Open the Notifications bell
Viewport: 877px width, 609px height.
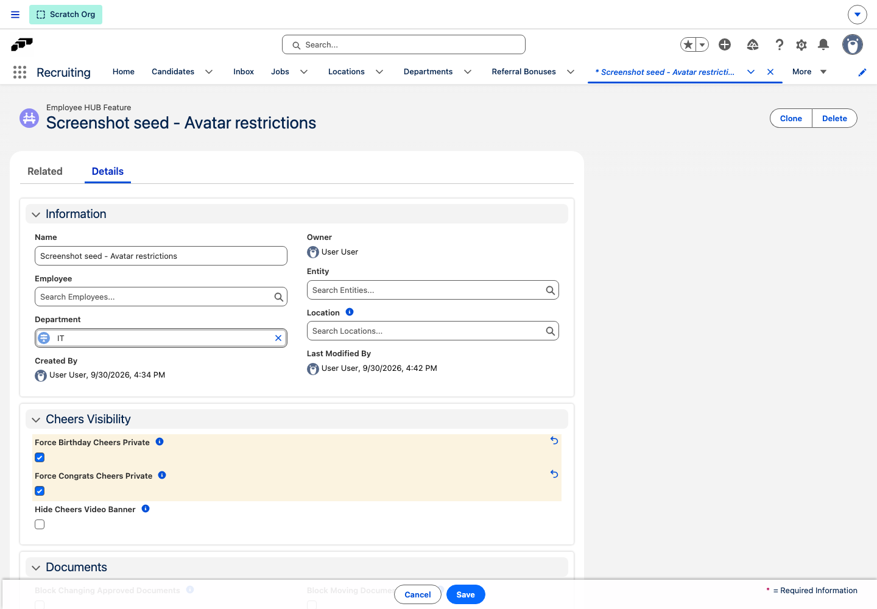(x=823, y=44)
